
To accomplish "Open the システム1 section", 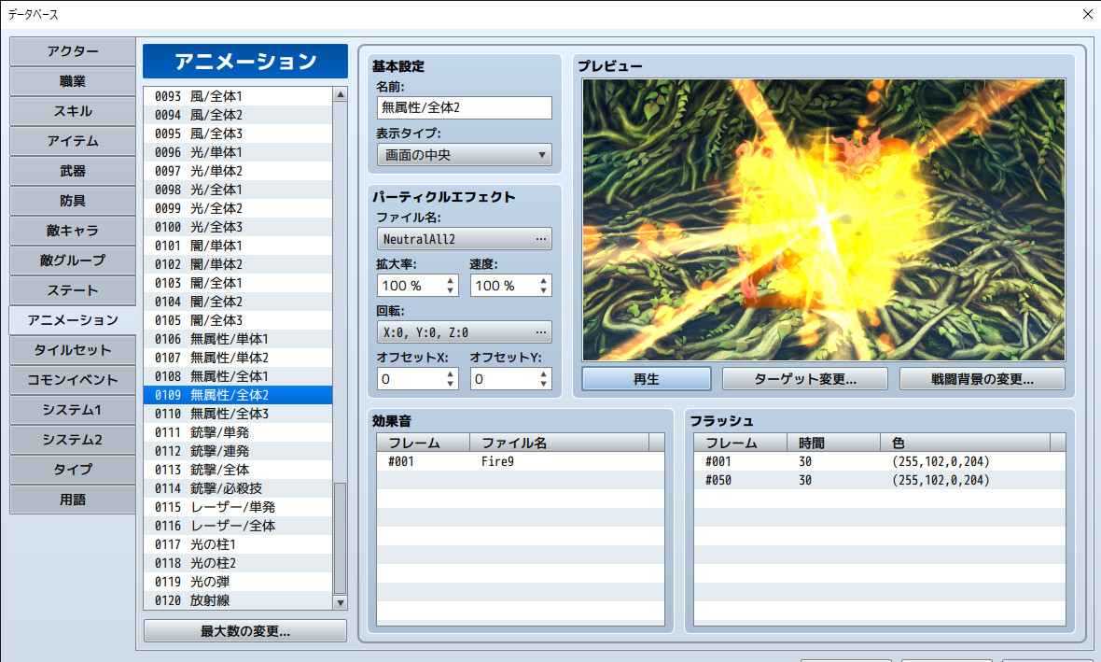I will [x=72, y=410].
